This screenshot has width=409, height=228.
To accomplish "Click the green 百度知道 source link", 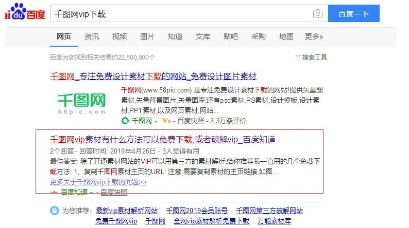I will coord(74,192).
